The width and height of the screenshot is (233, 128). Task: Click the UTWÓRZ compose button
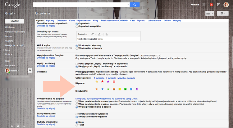(15, 21)
